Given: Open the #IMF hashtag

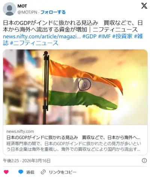Looking at the screenshot, I should [x=105, y=37].
